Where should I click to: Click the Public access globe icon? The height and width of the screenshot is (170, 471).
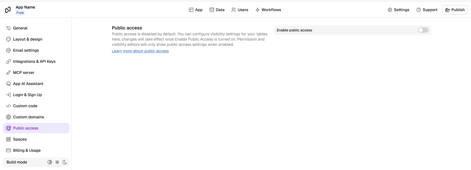(9, 128)
